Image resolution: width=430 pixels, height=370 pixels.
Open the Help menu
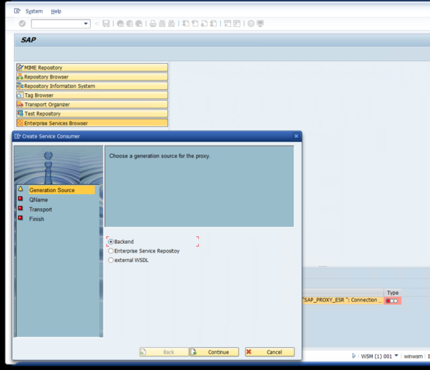pyautogui.click(x=56, y=11)
